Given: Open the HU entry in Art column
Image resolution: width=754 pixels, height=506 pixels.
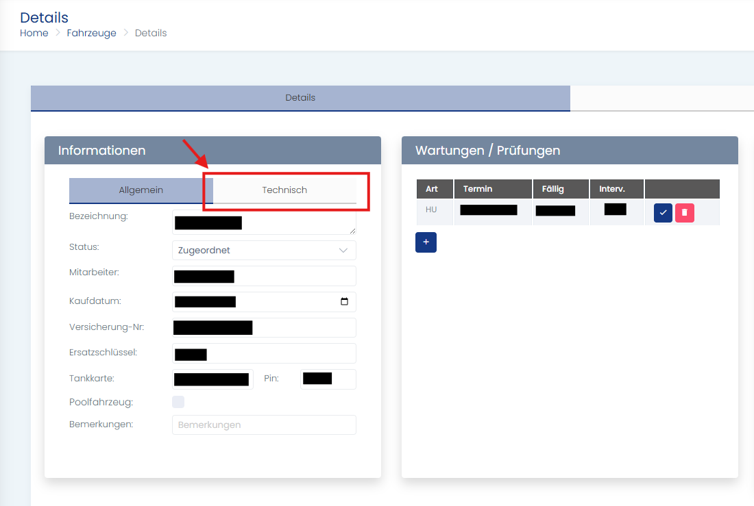Looking at the screenshot, I should click(x=431, y=210).
